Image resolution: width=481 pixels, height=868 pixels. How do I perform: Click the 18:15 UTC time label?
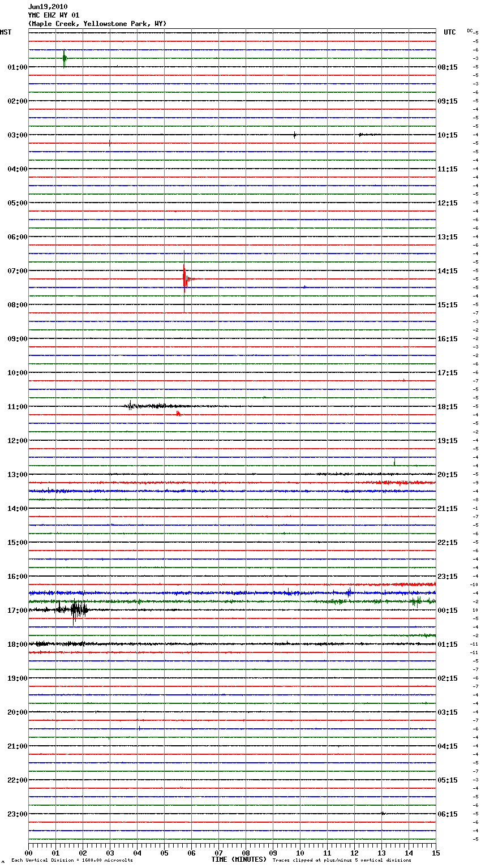pos(448,407)
